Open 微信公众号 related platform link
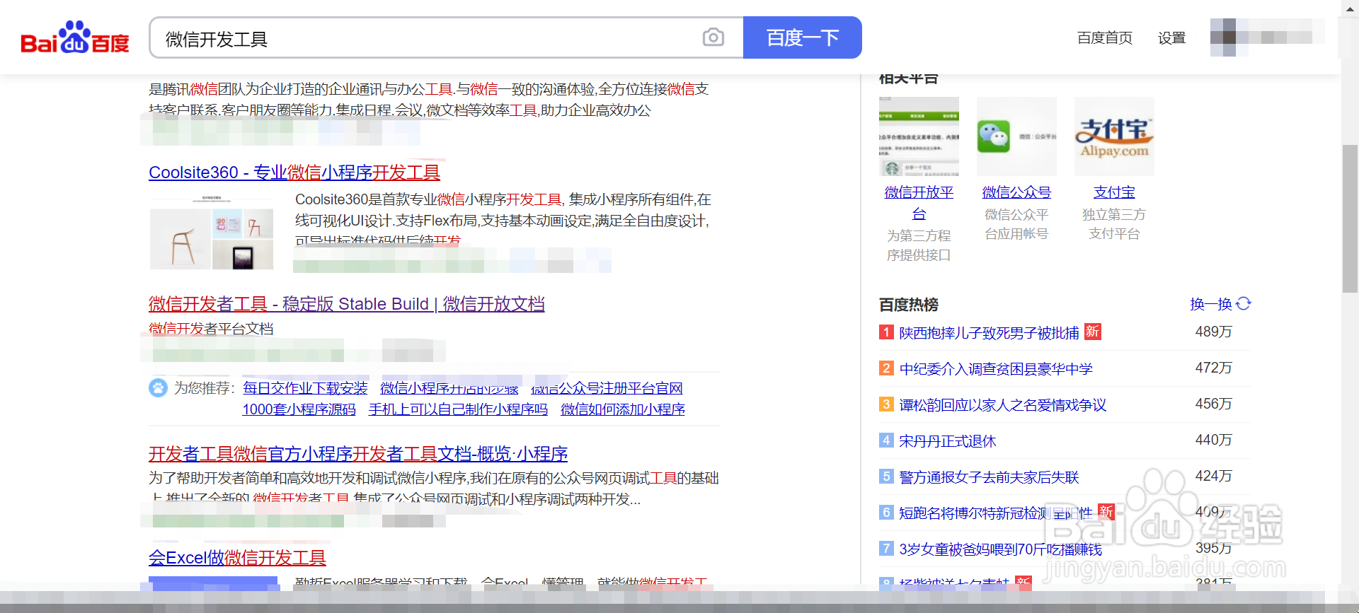 click(1016, 192)
